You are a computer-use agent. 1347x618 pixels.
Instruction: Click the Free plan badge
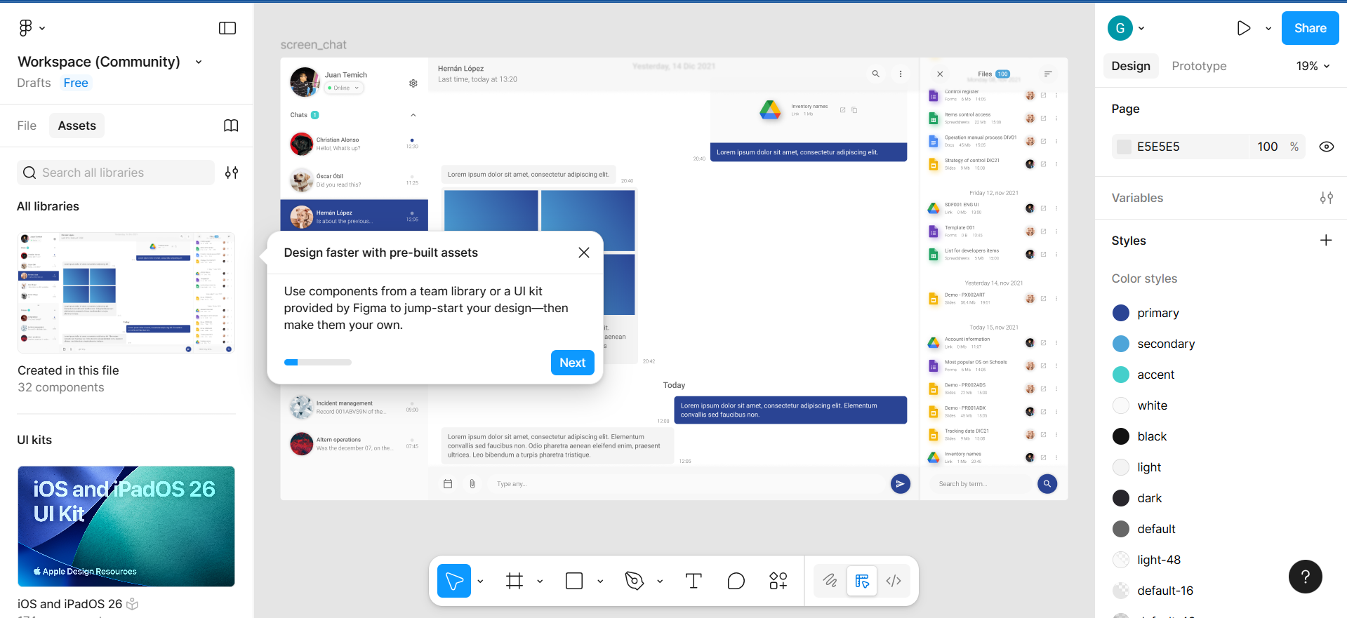[76, 83]
